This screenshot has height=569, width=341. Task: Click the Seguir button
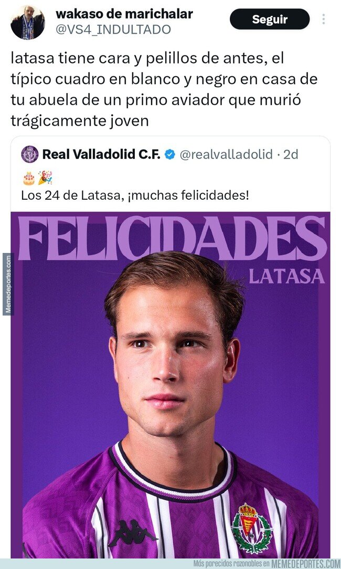270,19
